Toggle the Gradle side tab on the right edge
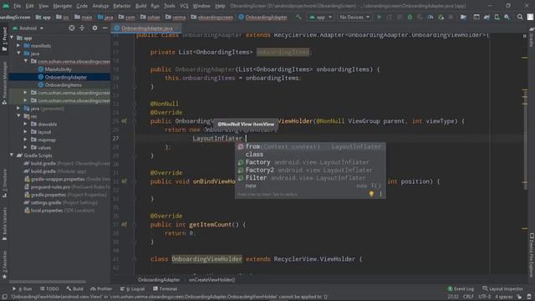 pos(532,38)
